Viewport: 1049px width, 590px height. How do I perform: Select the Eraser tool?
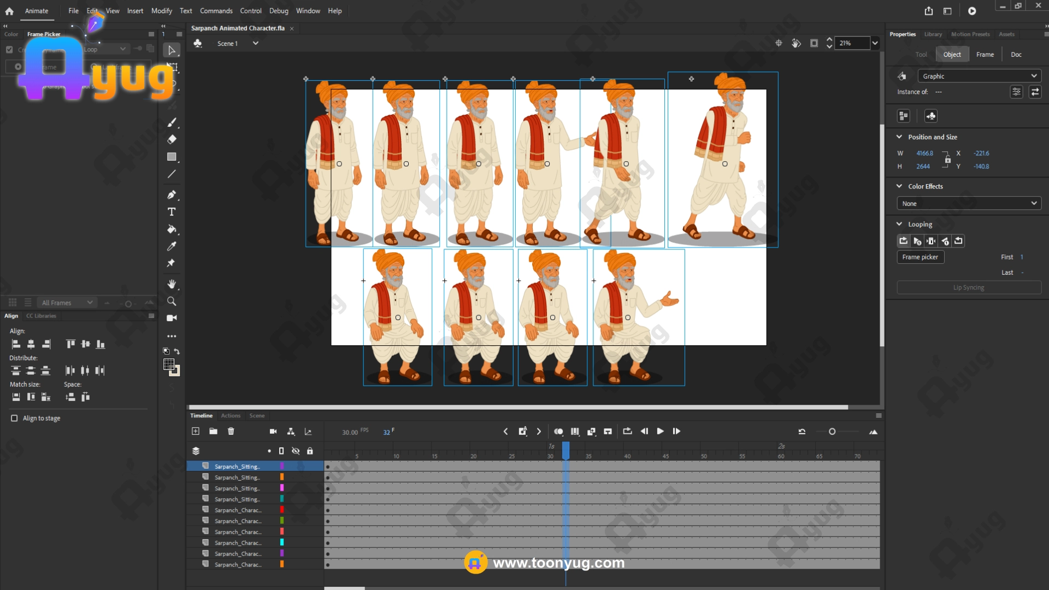(172, 139)
